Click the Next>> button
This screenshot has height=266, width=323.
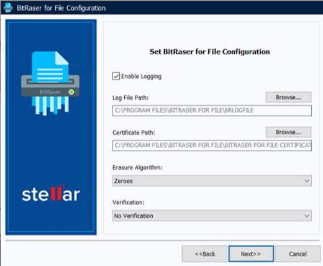[251, 254]
